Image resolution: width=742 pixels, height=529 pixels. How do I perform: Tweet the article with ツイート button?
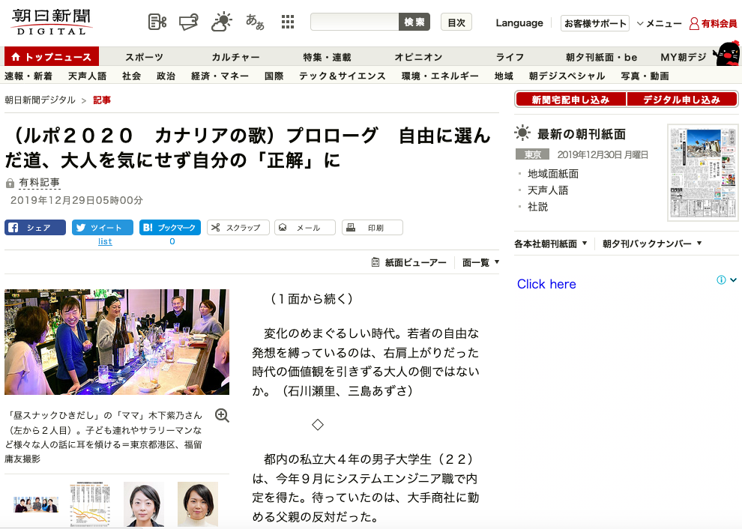[x=103, y=228]
